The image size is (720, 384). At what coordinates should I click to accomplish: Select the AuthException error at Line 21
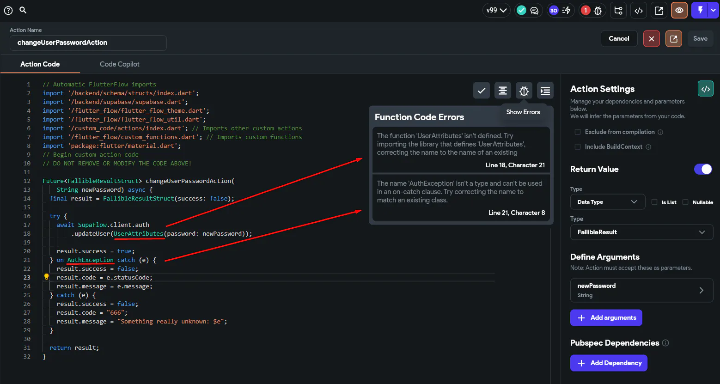(x=461, y=198)
